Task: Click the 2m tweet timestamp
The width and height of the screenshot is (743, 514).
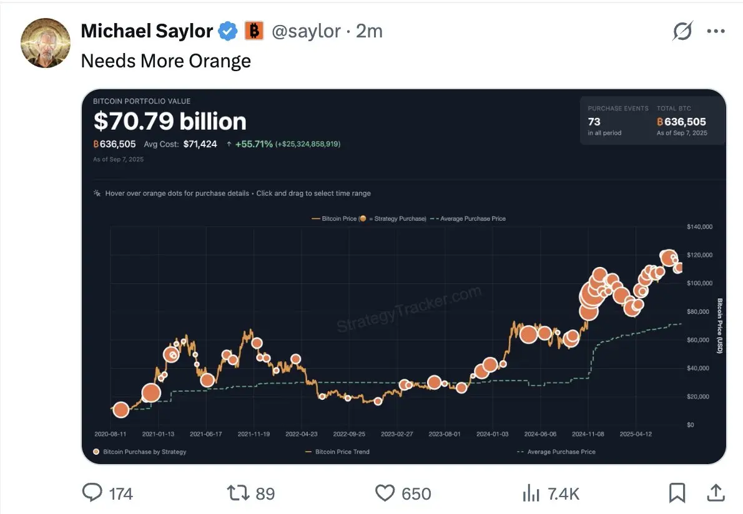Action: tap(369, 31)
